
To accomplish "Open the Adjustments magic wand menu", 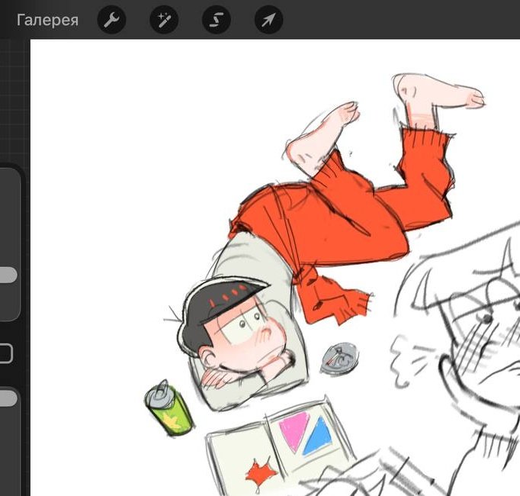I will click(x=164, y=20).
